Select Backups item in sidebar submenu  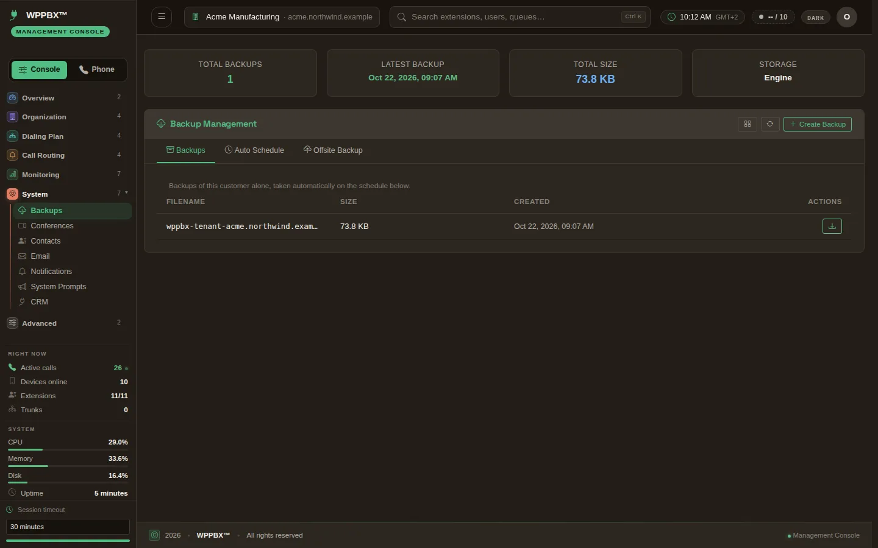pyautogui.click(x=72, y=211)
